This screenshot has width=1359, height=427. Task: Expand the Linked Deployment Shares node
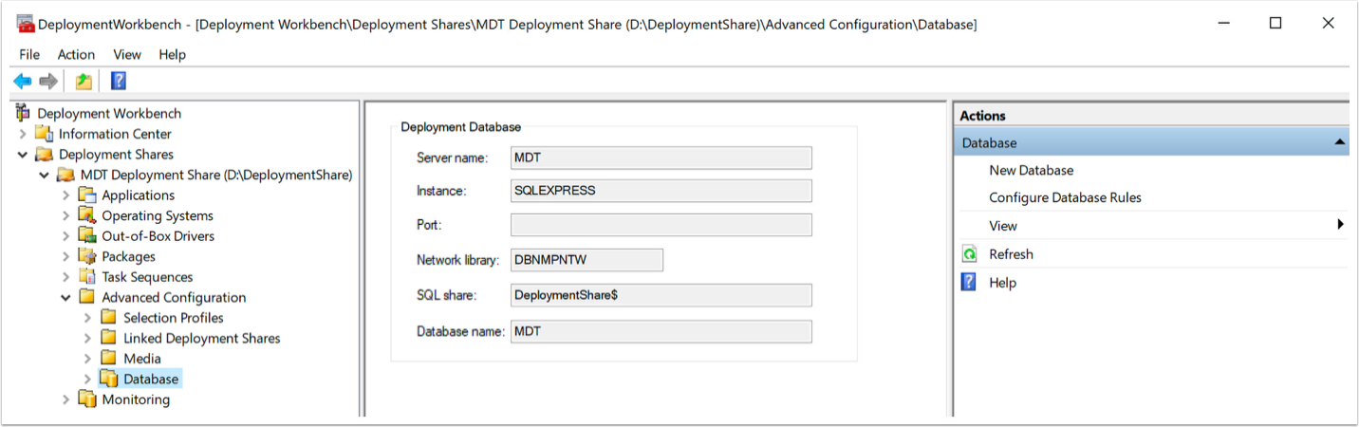click(x=88, y=339)
